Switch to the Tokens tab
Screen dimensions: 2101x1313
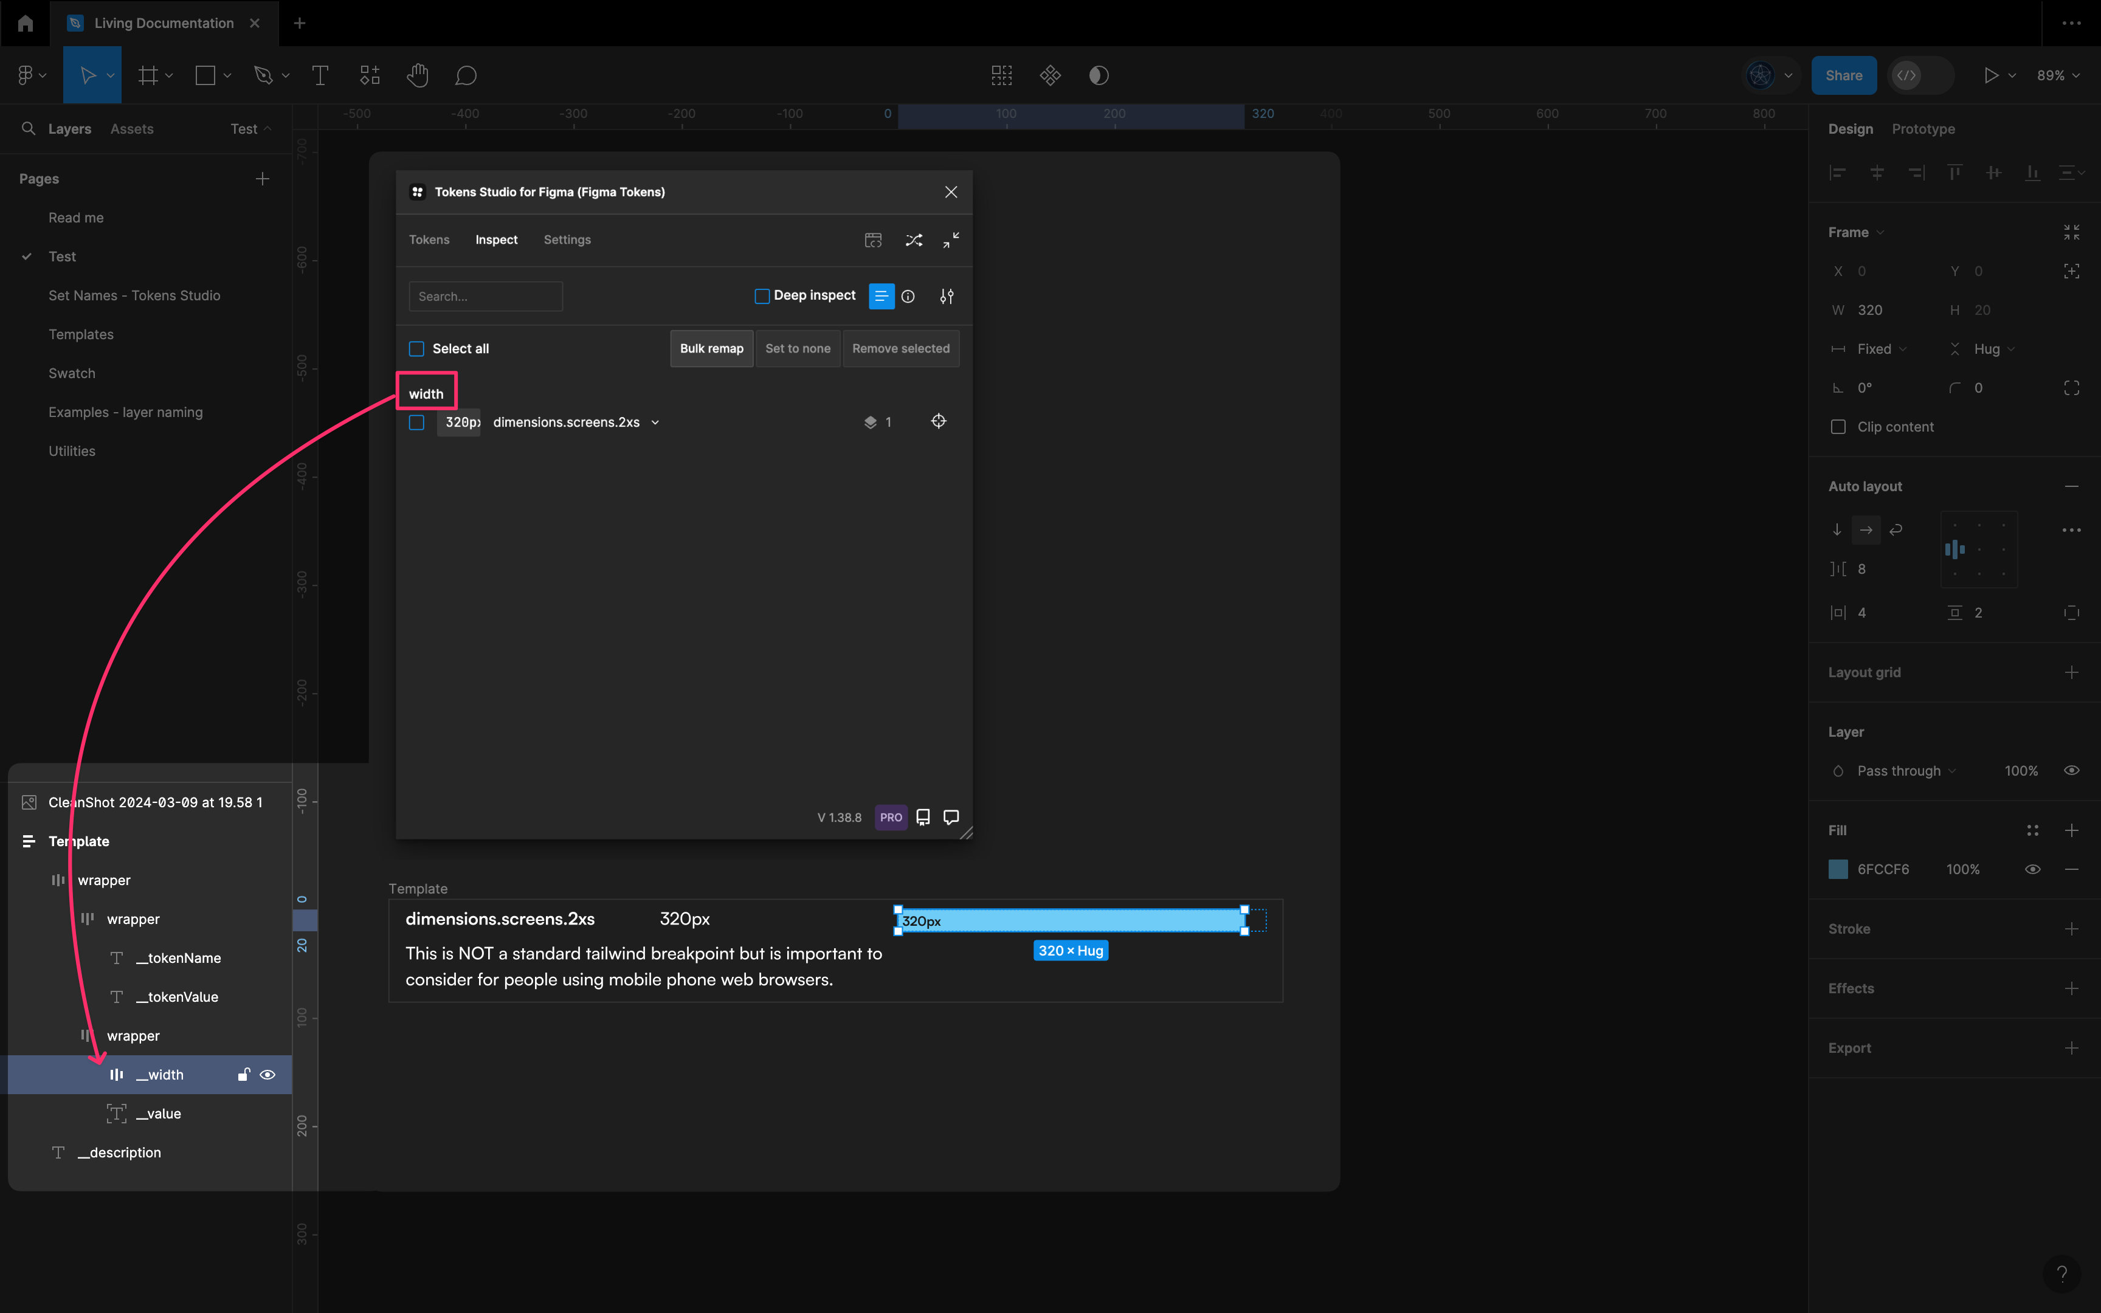point(429,240)
